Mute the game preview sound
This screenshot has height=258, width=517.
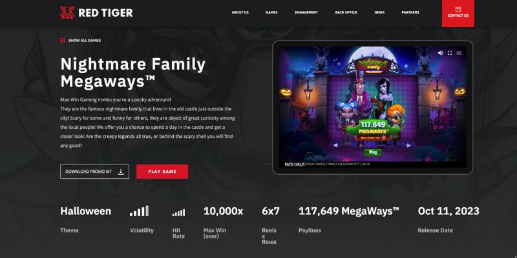(x=440, y=53)
